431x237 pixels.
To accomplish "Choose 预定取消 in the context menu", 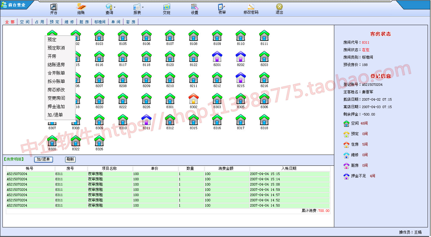I will (x=60, y=48).
